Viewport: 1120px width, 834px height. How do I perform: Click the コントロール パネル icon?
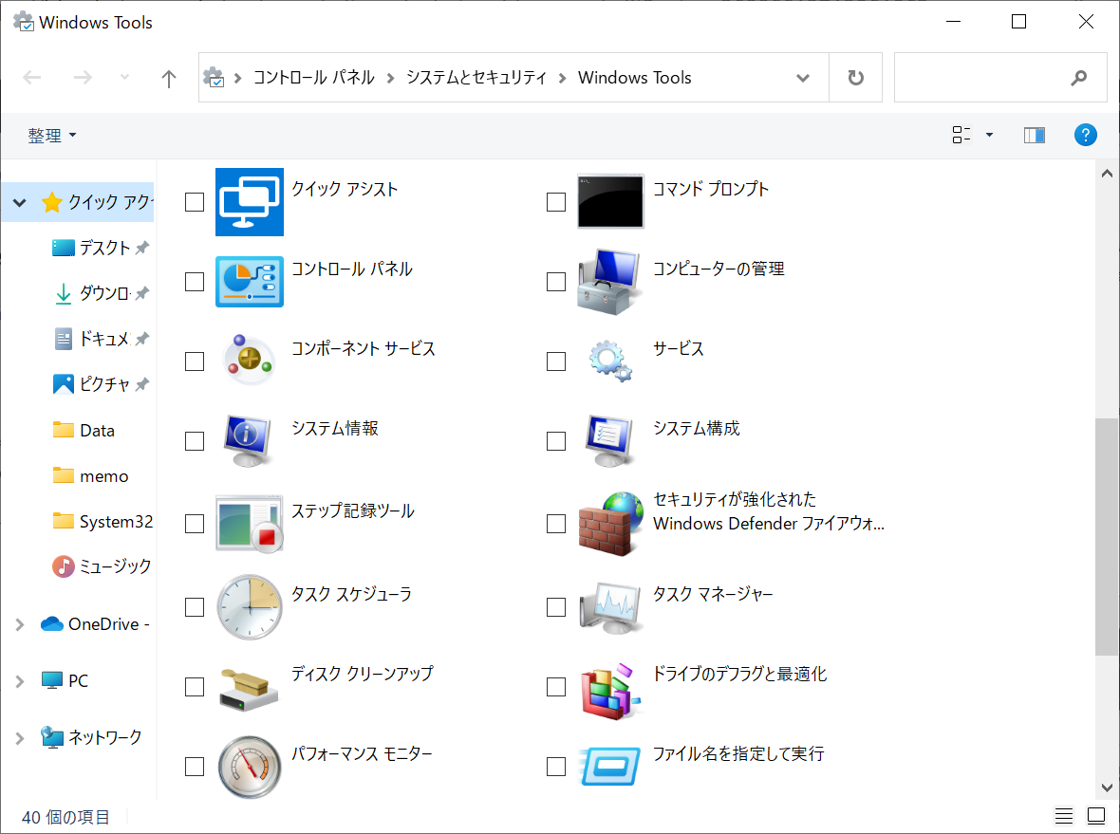[x=250, y=282]
